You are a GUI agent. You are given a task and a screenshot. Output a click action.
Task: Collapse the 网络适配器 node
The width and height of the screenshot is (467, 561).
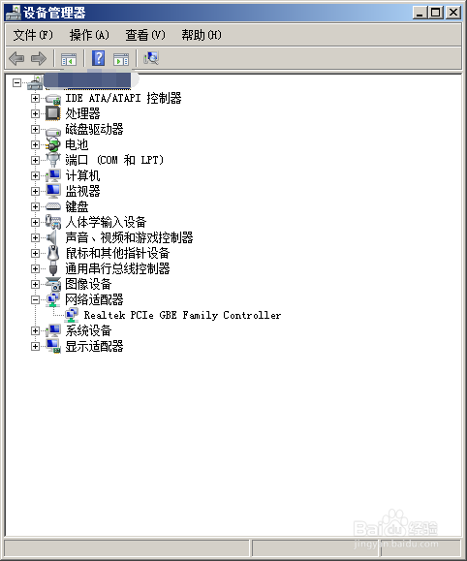[x=35, y=299]
